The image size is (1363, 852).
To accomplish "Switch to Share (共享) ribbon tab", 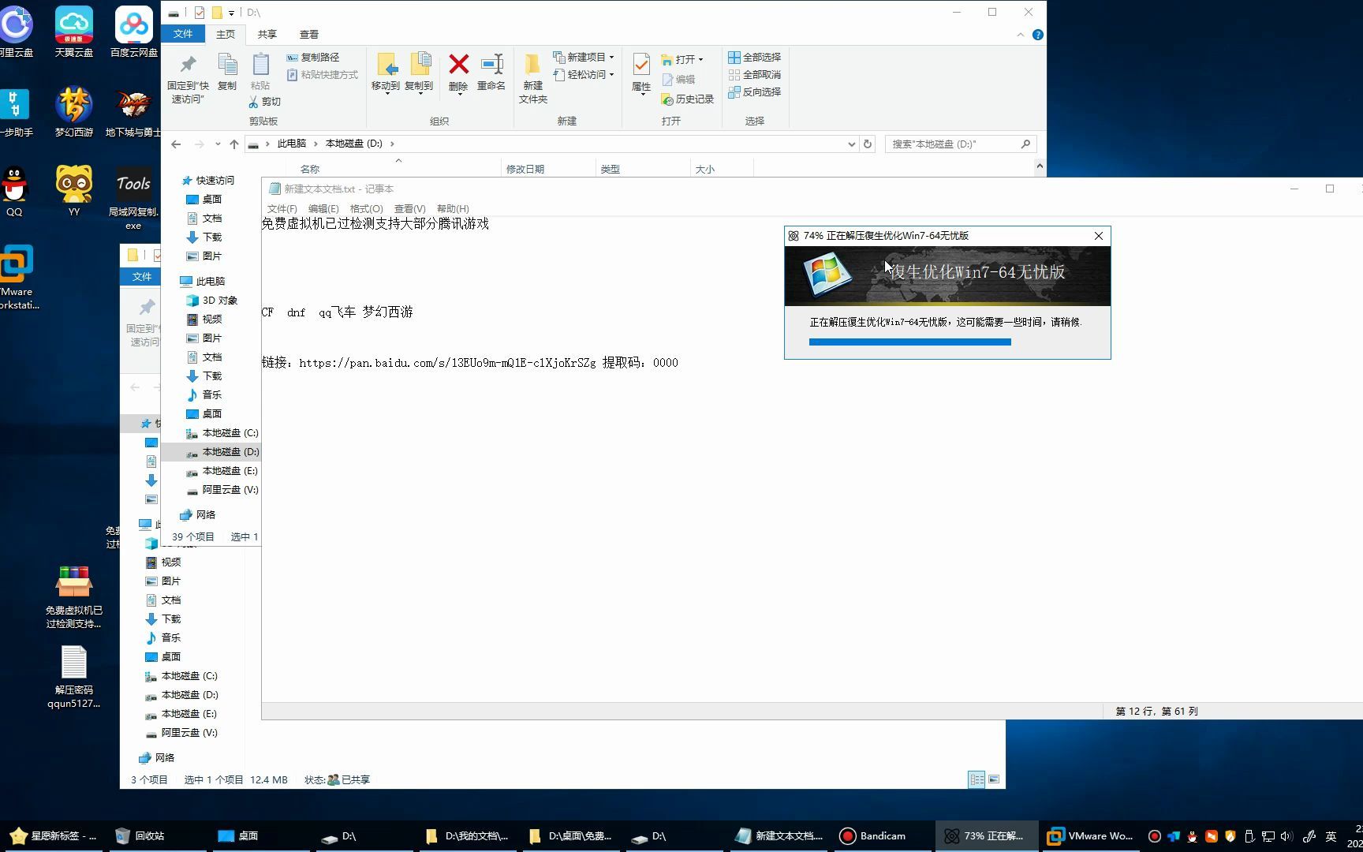I will pyautogui.click(x=267, y=34).
